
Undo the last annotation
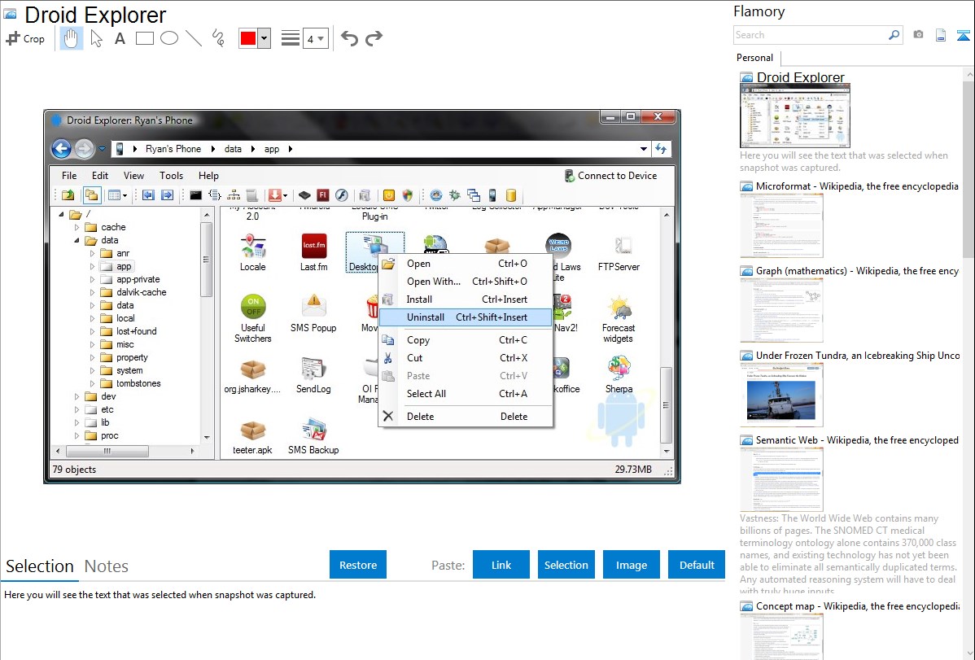pos(349,38)
